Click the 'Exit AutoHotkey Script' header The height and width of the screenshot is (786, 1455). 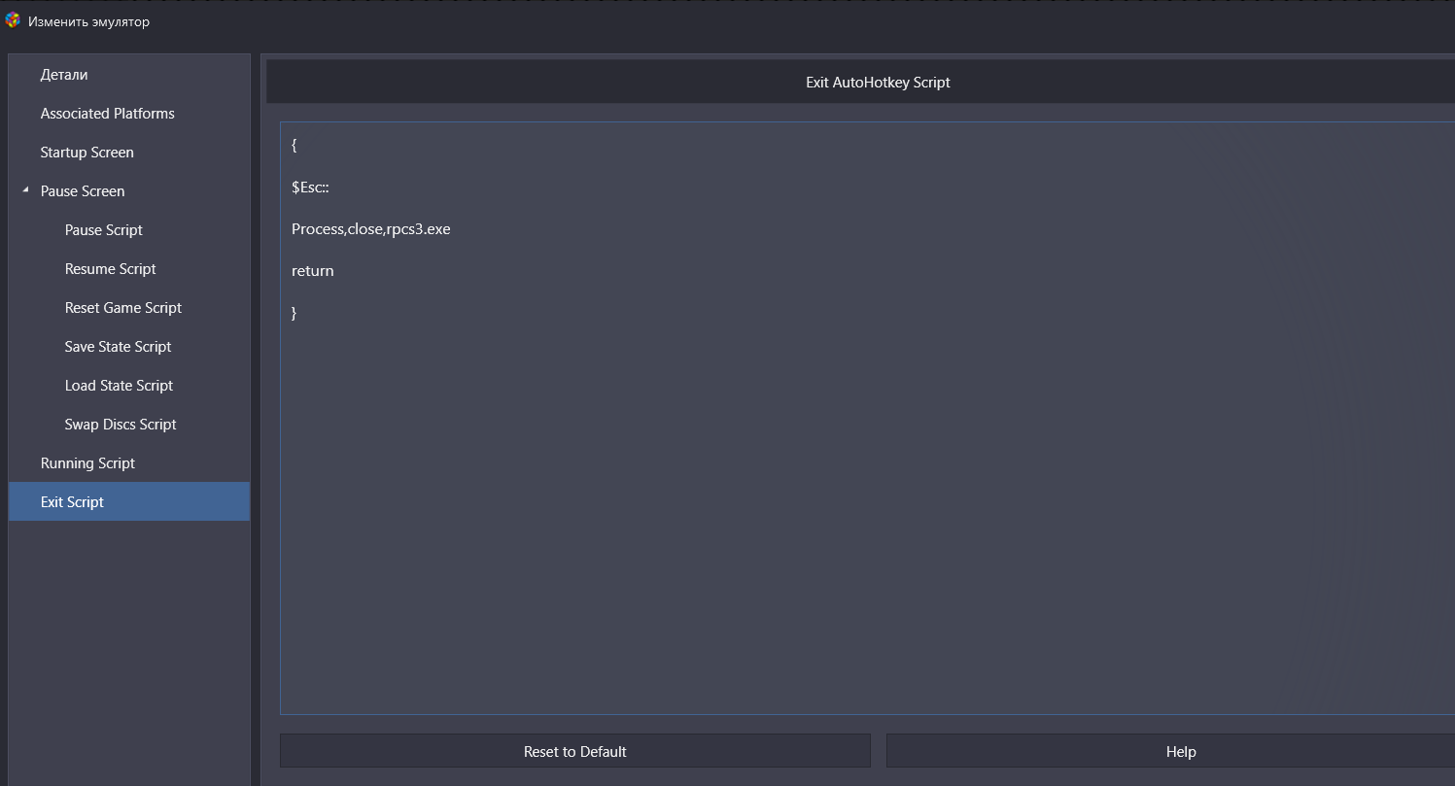pos(878,83)
